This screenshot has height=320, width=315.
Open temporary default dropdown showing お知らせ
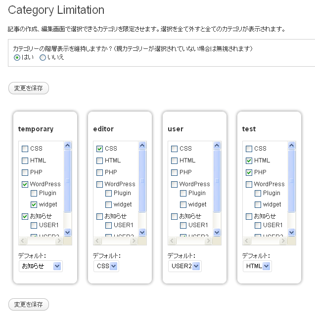[41, 266]
